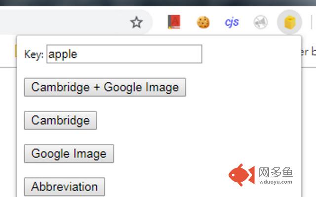Click the dark window title bar strip
This screenshot has width=316, height=197.
pyautogui.click(x=158, y=2)
